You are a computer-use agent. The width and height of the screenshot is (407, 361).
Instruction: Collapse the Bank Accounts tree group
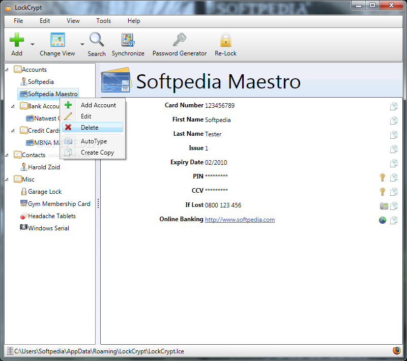point(13,106)
